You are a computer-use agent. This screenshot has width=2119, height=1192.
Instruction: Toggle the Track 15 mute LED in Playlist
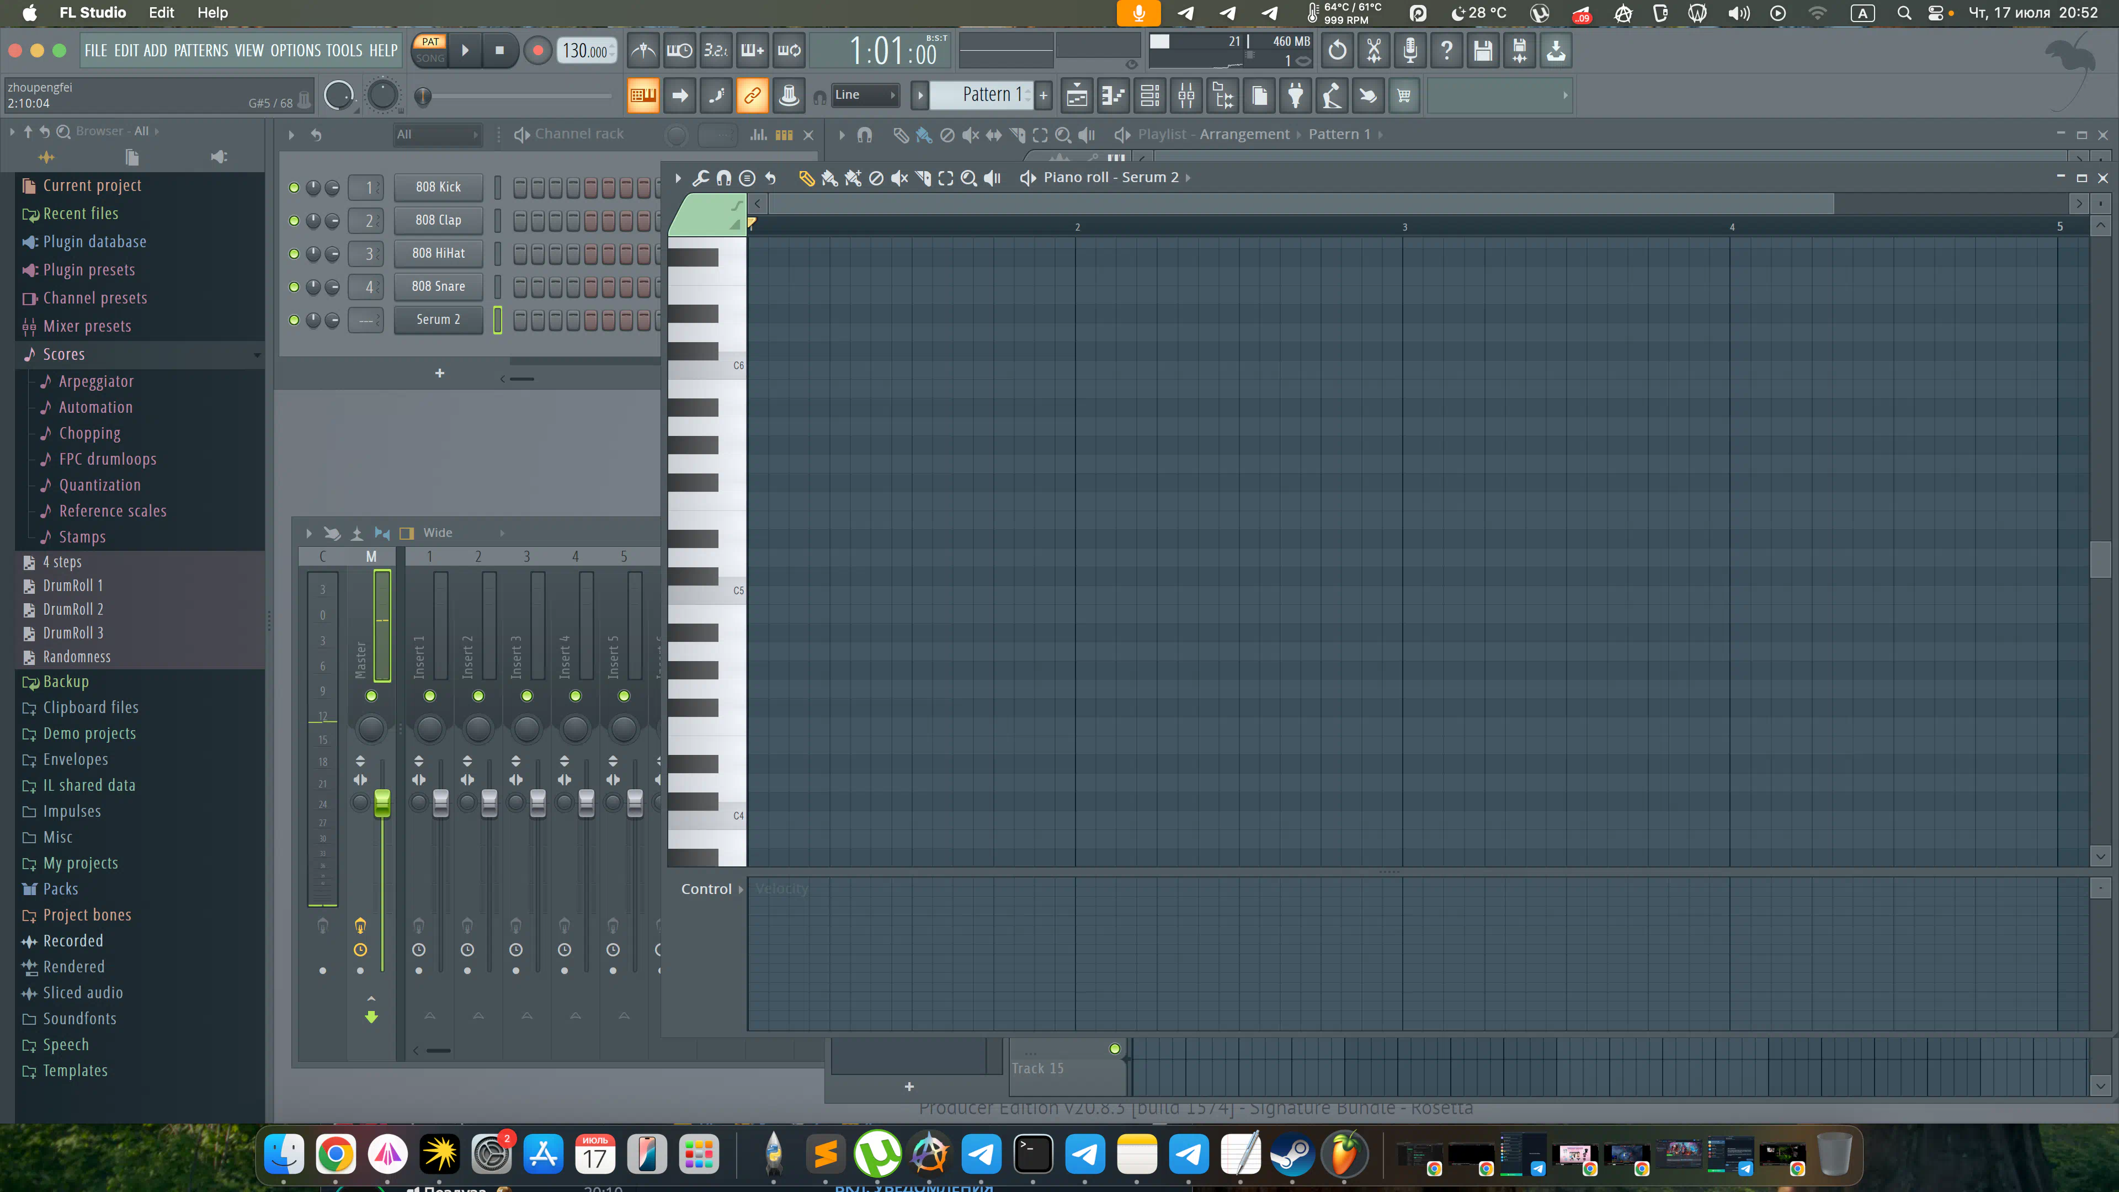(1114, 1048)
